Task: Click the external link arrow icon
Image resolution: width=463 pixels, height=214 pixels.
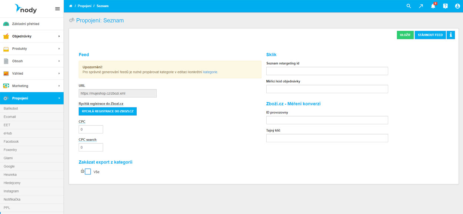Action: pyautogui.click(x=421, y=6)
